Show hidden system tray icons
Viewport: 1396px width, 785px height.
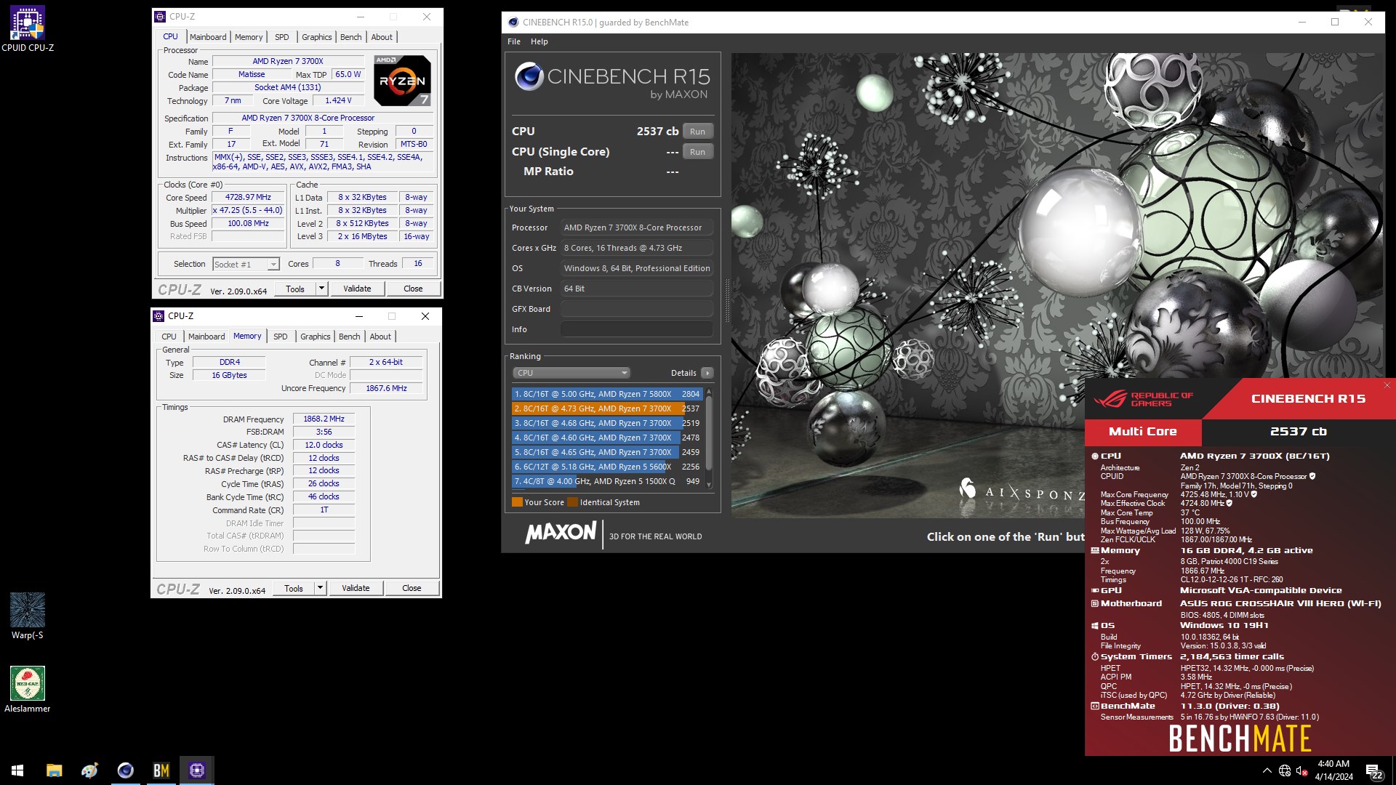1267,770
